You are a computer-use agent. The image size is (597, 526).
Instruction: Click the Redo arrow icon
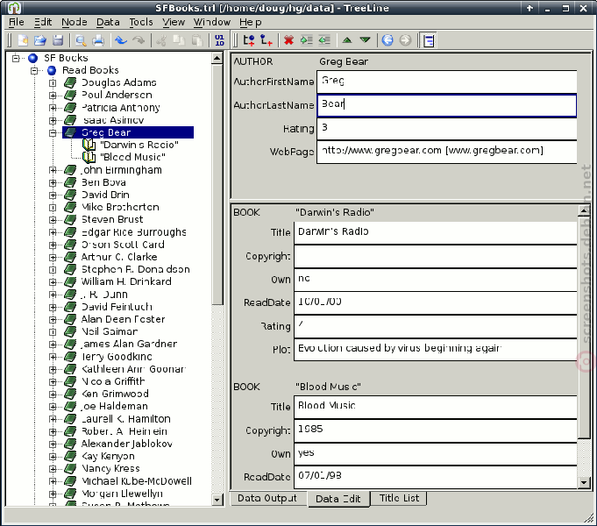tap(139, 40)
